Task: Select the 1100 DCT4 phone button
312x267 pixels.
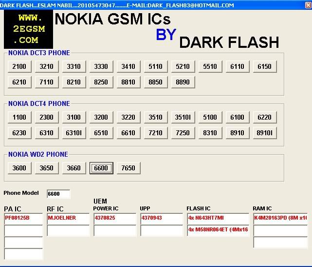Action: click(19, 117)
